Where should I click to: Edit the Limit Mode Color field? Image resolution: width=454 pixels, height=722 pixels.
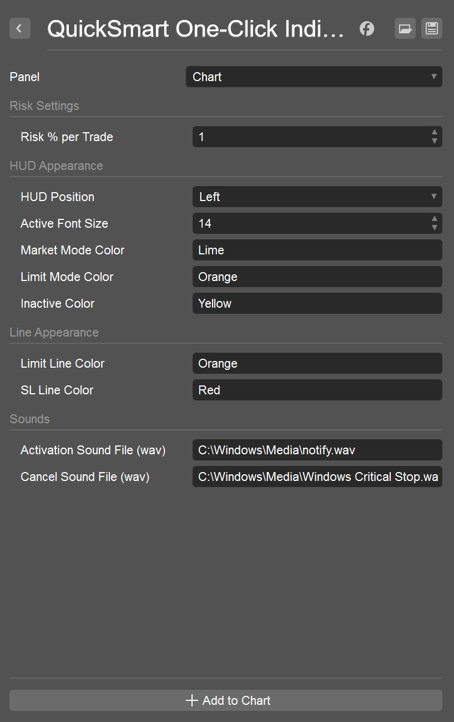(x=317, y=277)
